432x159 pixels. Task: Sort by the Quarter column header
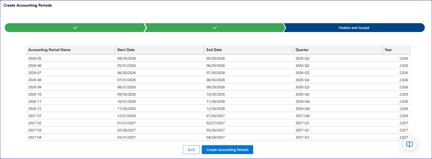302,50
